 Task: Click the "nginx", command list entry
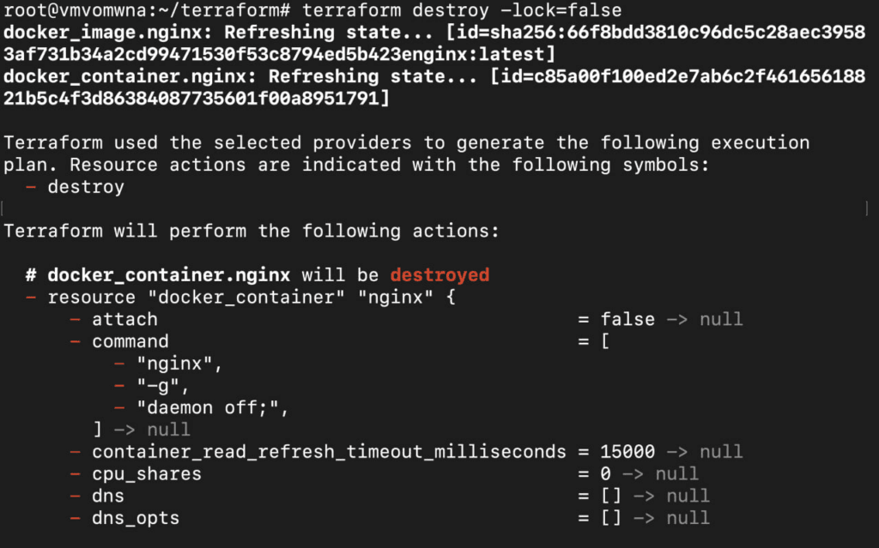[179, 364]
